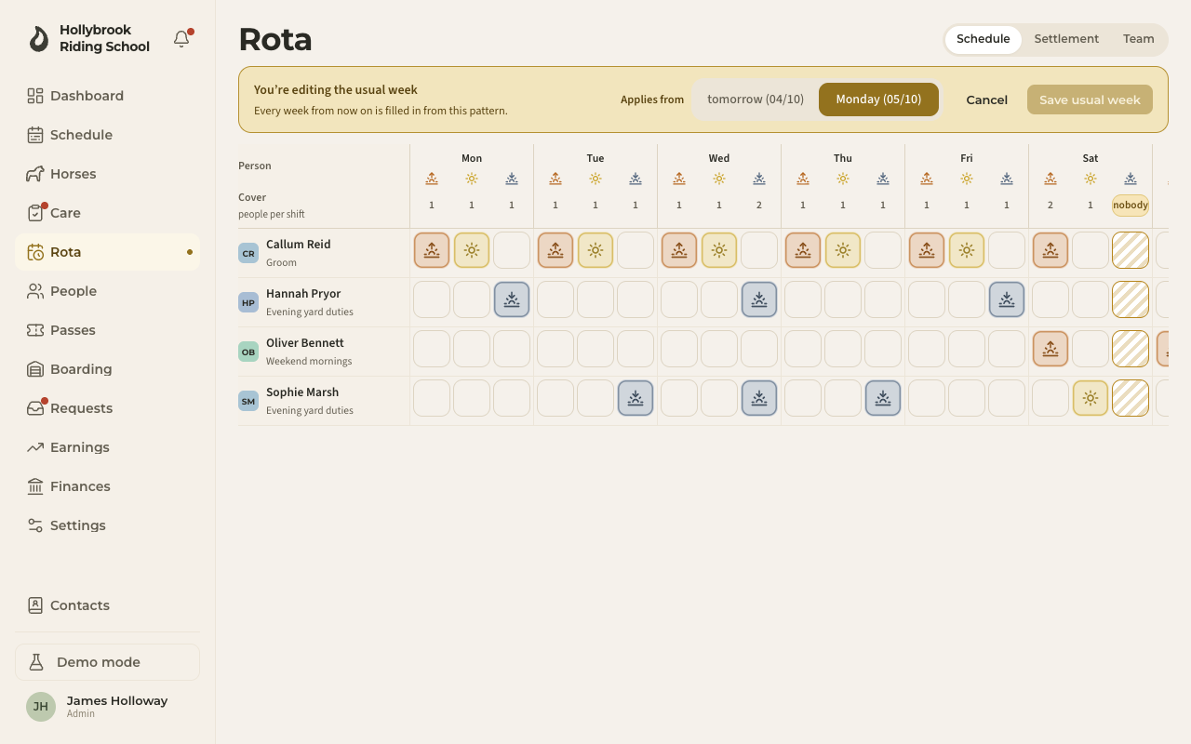
Task: Click the Saturday evening 'nobody' cover badge
Action: click(x=1131, y=206)
